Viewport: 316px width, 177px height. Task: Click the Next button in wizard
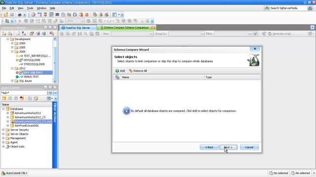click(x=229, y=147)
